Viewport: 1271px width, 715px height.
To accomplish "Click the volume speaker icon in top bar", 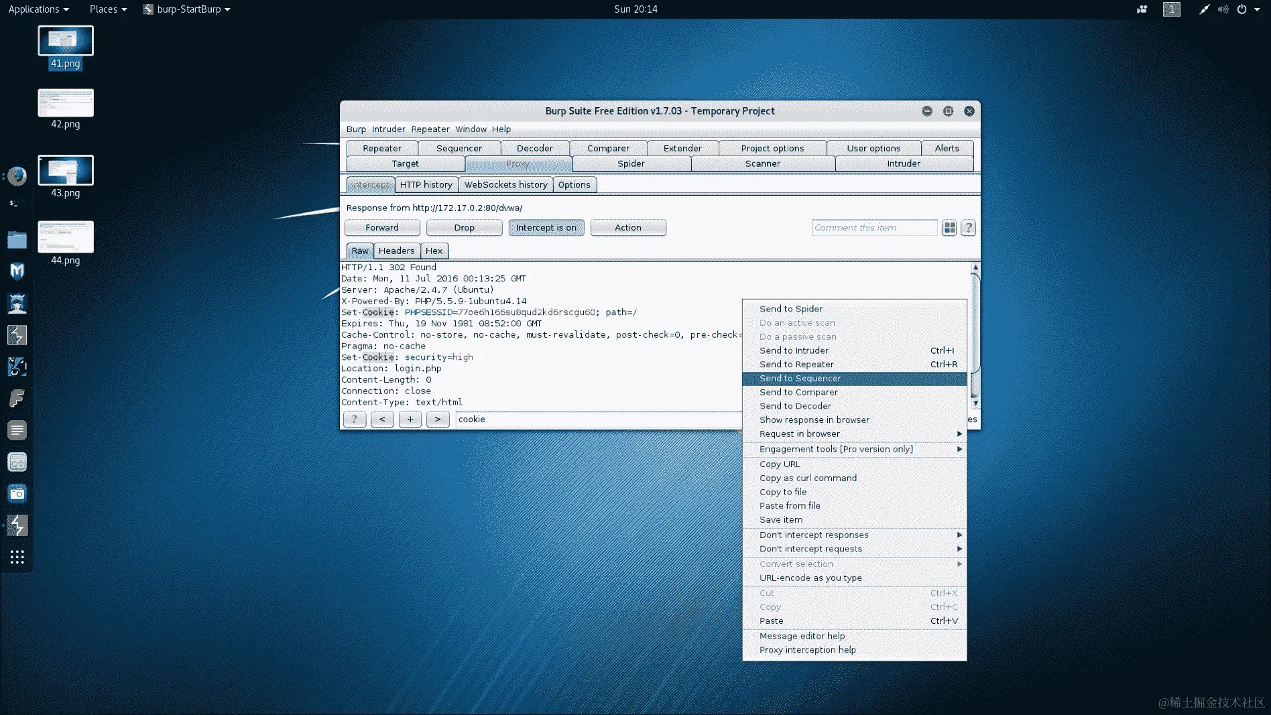I will coord(1223,9).
